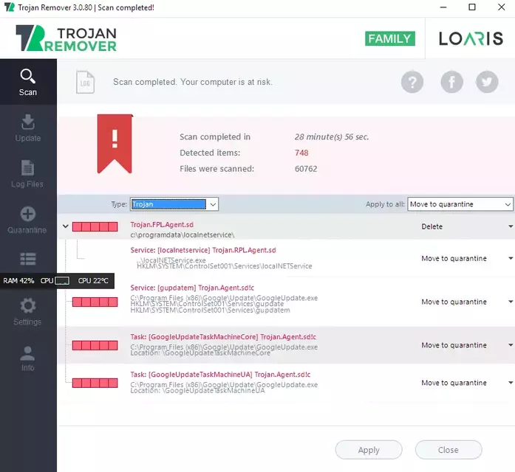Open Settings gear in sidebar

point(28,311)
